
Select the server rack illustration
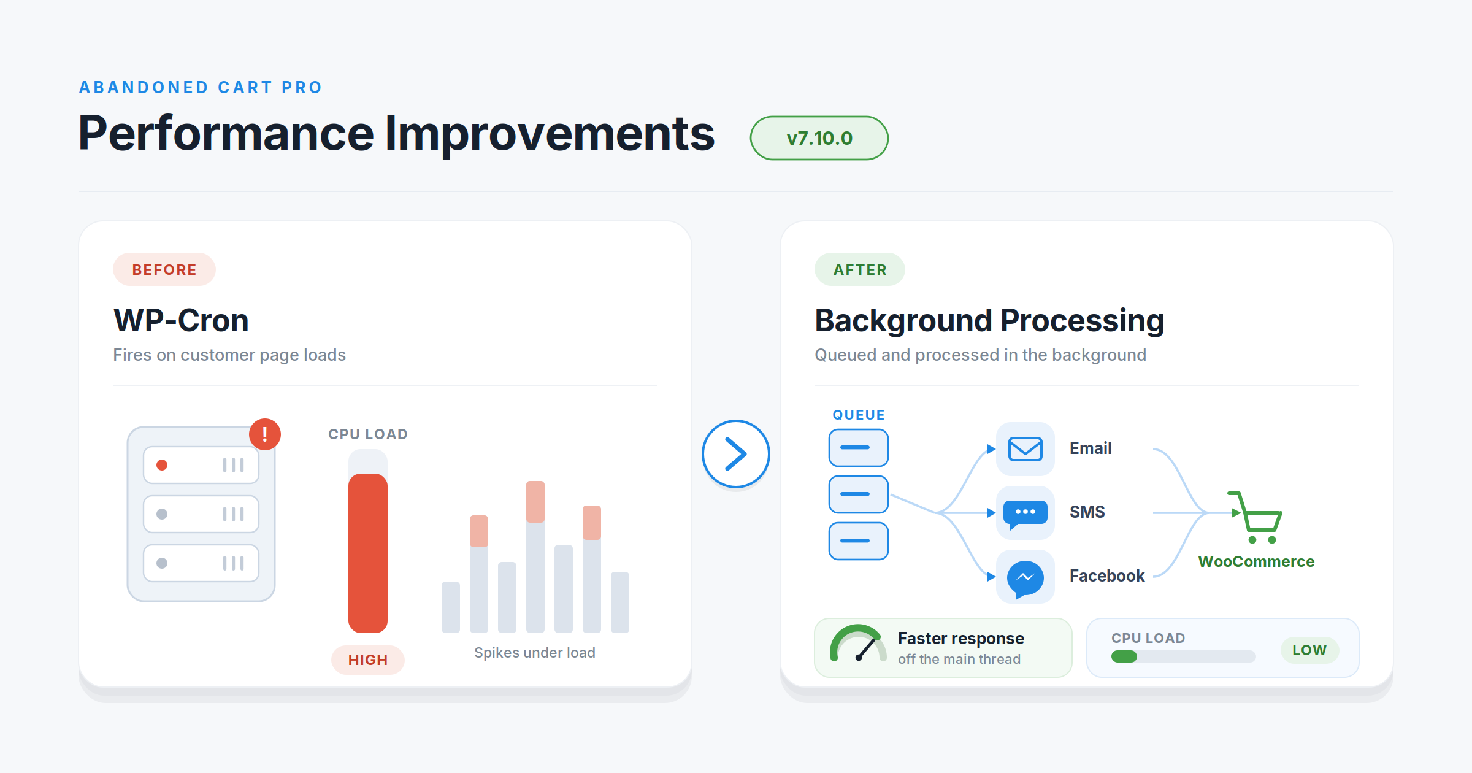(201, 514)
